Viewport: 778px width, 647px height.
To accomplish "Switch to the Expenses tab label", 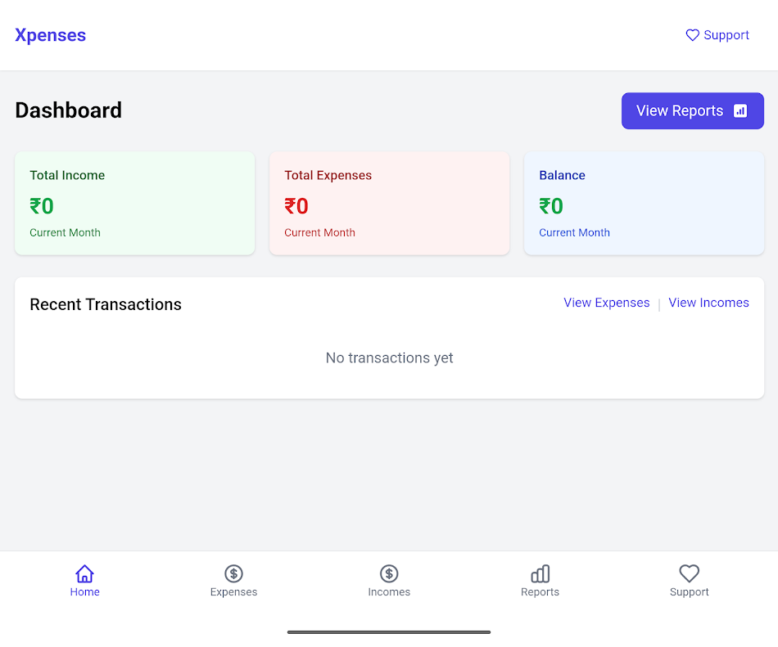I will 233,592.
